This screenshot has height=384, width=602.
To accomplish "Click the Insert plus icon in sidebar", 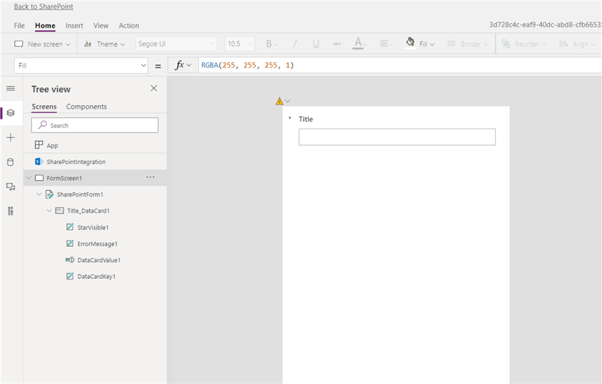I will [11, 137].
